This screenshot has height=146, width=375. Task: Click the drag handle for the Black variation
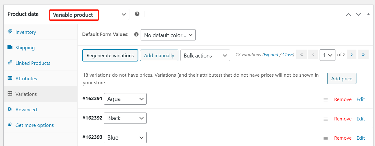coord(325,119)
